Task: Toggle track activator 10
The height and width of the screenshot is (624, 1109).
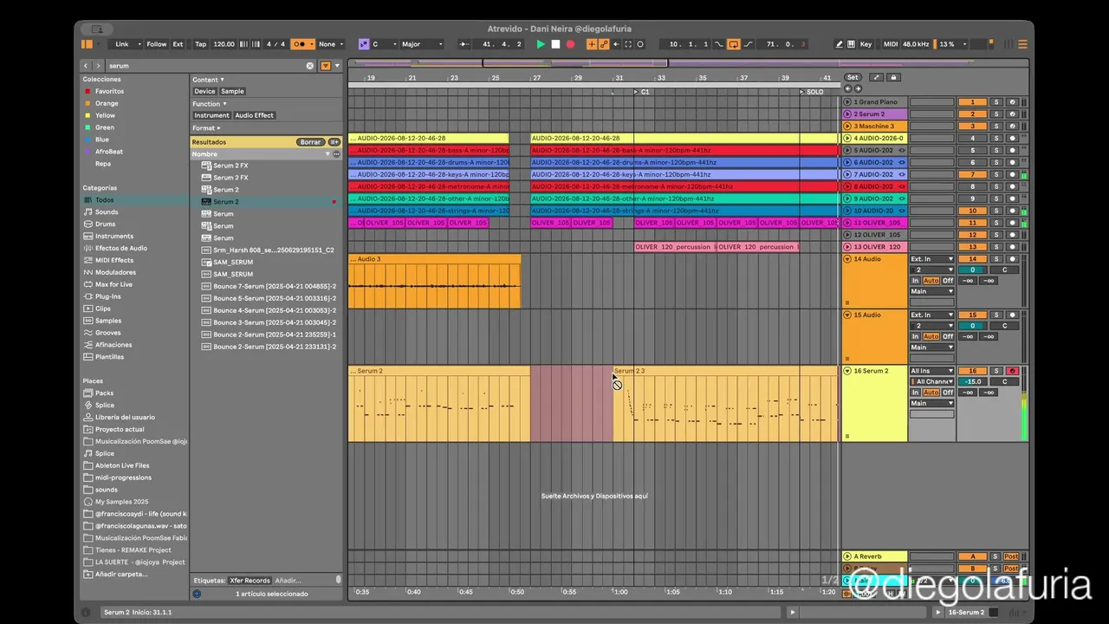Action: (x=973, y=211)
